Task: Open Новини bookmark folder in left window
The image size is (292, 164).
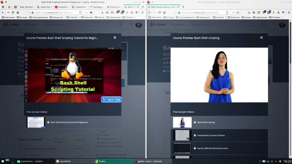Action: tap(72, 17)
